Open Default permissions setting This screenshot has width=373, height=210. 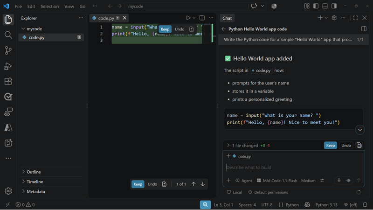pyautogui.click(x=268, y=192)
